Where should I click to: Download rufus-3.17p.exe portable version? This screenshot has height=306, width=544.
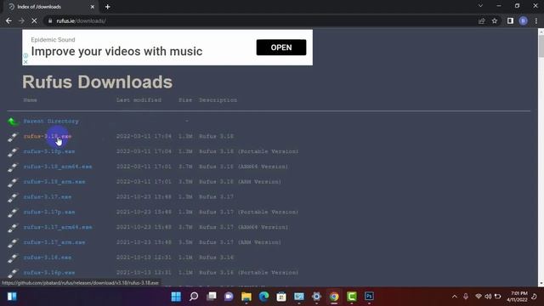click(49, 212)
